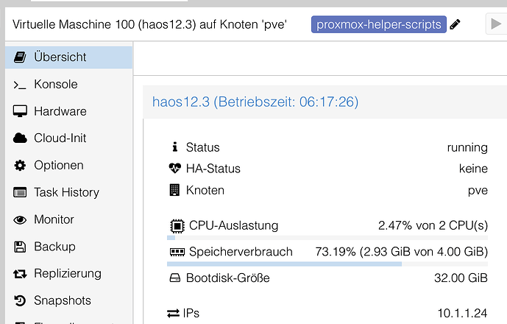Click the pencil icon to edit tags
507x324 pixels.
[455, 24]
